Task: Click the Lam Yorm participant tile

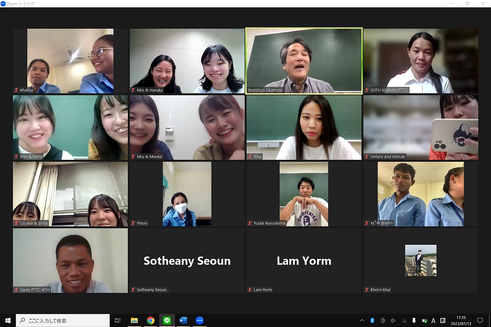Action: [304, 261]
